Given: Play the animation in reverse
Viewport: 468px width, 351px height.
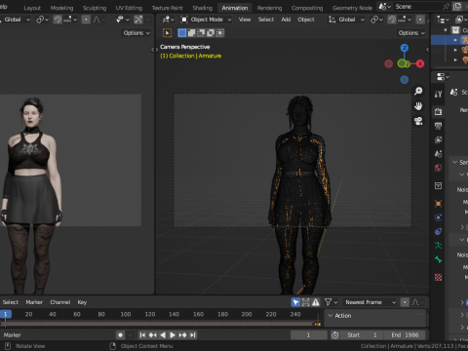Looking at the screenshot, I should pyautogui.click(x=163, y=334).
